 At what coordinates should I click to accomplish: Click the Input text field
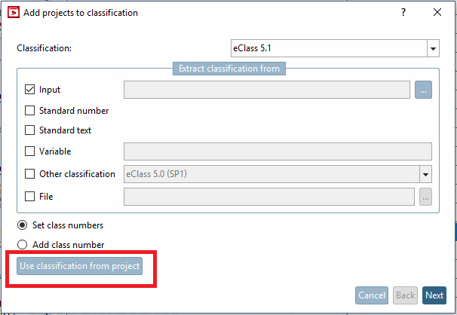pos(267,90)
